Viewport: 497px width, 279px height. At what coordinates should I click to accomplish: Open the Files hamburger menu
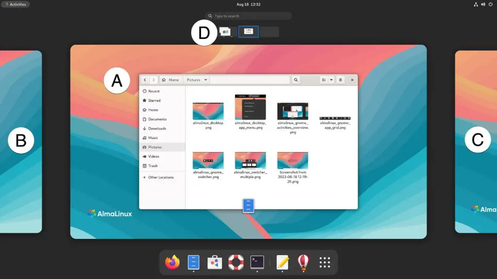[340, 80]
